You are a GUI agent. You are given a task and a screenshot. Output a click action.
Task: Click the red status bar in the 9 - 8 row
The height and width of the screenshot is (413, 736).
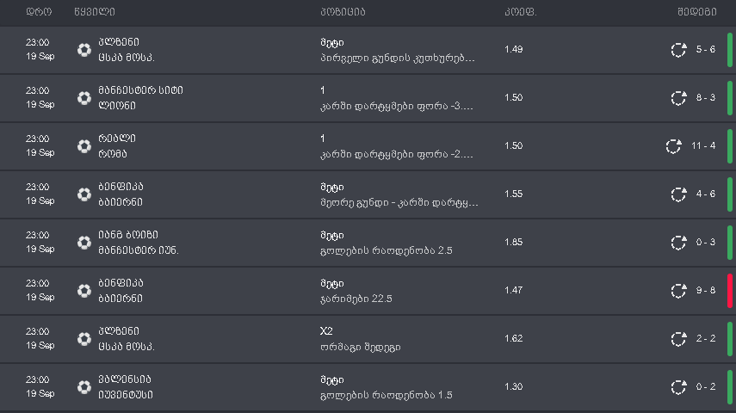tap(730, 291)
